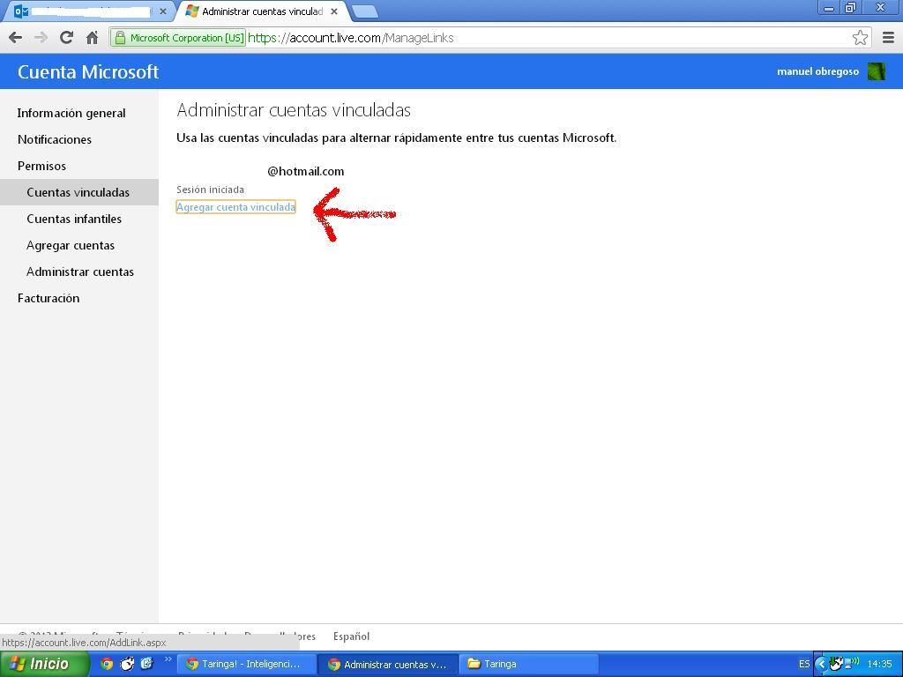Click the Cuenta Microsoft header title
Image resolution: width=903 pixels, height=677 pixels.
[x=88, y=72]
